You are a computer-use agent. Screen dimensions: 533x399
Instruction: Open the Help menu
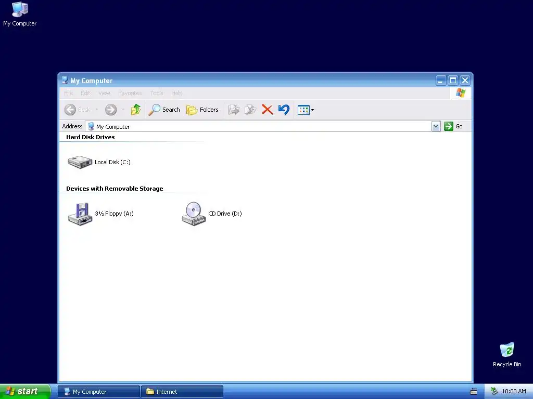(176, 93)
